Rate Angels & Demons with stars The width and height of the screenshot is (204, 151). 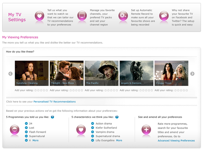coord(146,90)
